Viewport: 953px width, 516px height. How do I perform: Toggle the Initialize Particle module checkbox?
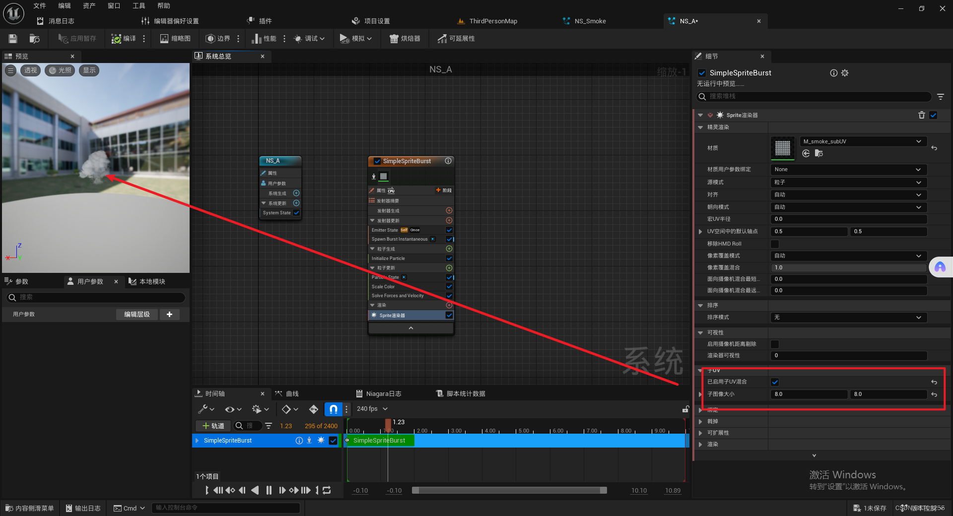449,258
